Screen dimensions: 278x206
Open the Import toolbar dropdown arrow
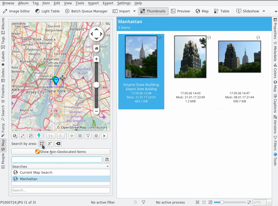(135, 11)
